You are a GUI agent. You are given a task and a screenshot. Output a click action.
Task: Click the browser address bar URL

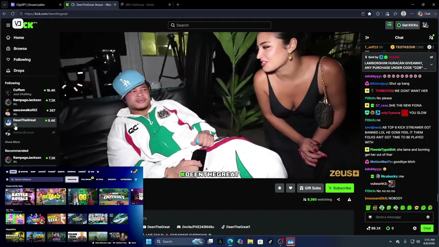tap(46, 14)
